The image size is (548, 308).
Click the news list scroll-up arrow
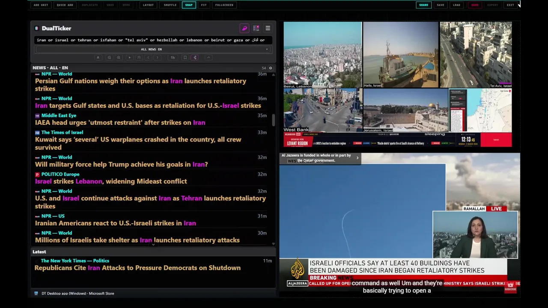[274, 74]
